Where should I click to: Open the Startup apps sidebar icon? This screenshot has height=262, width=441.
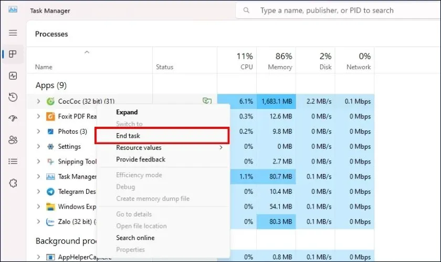(x=13, y=118)
